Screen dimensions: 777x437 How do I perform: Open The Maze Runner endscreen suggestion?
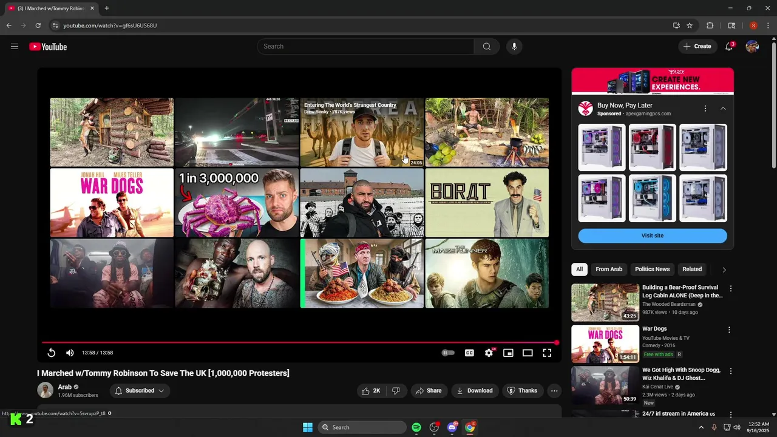pyautogui.click(x=487, y=273)
